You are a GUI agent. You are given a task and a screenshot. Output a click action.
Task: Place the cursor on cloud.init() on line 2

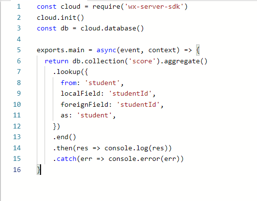(x=60, y=17)
